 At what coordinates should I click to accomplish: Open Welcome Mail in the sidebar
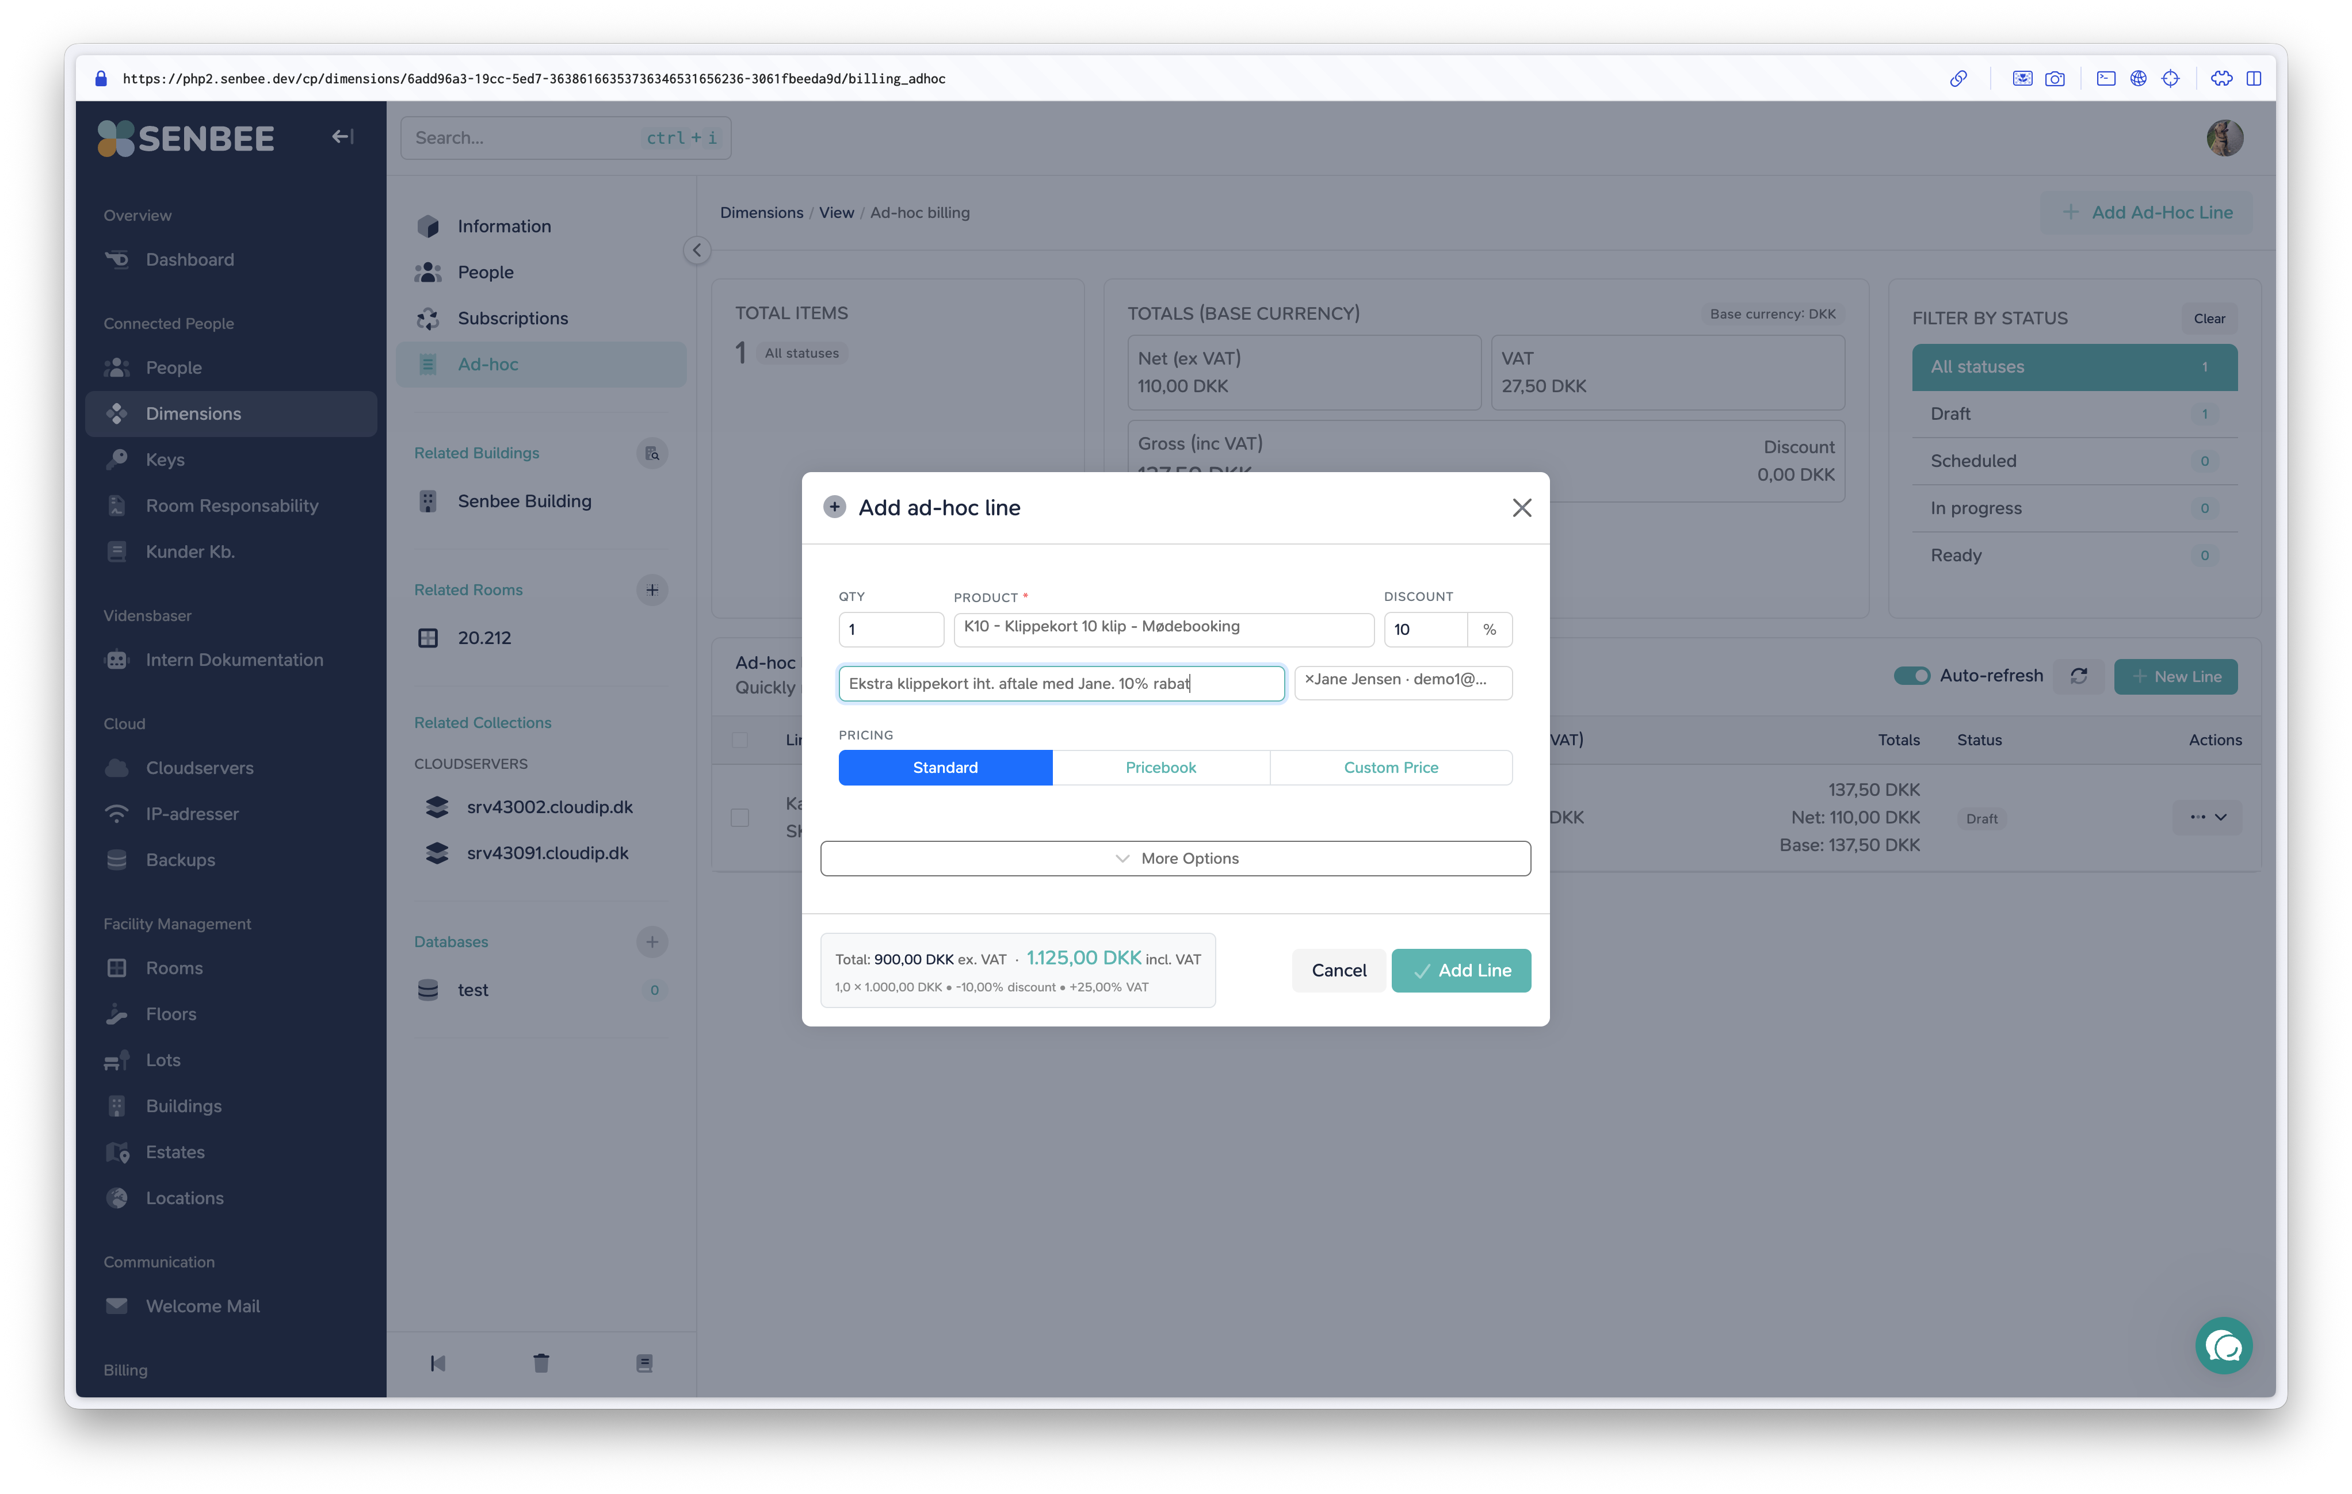tap(231, 1307)
